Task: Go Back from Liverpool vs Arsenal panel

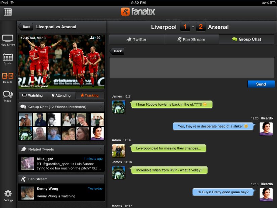Action: click(26, 27)
